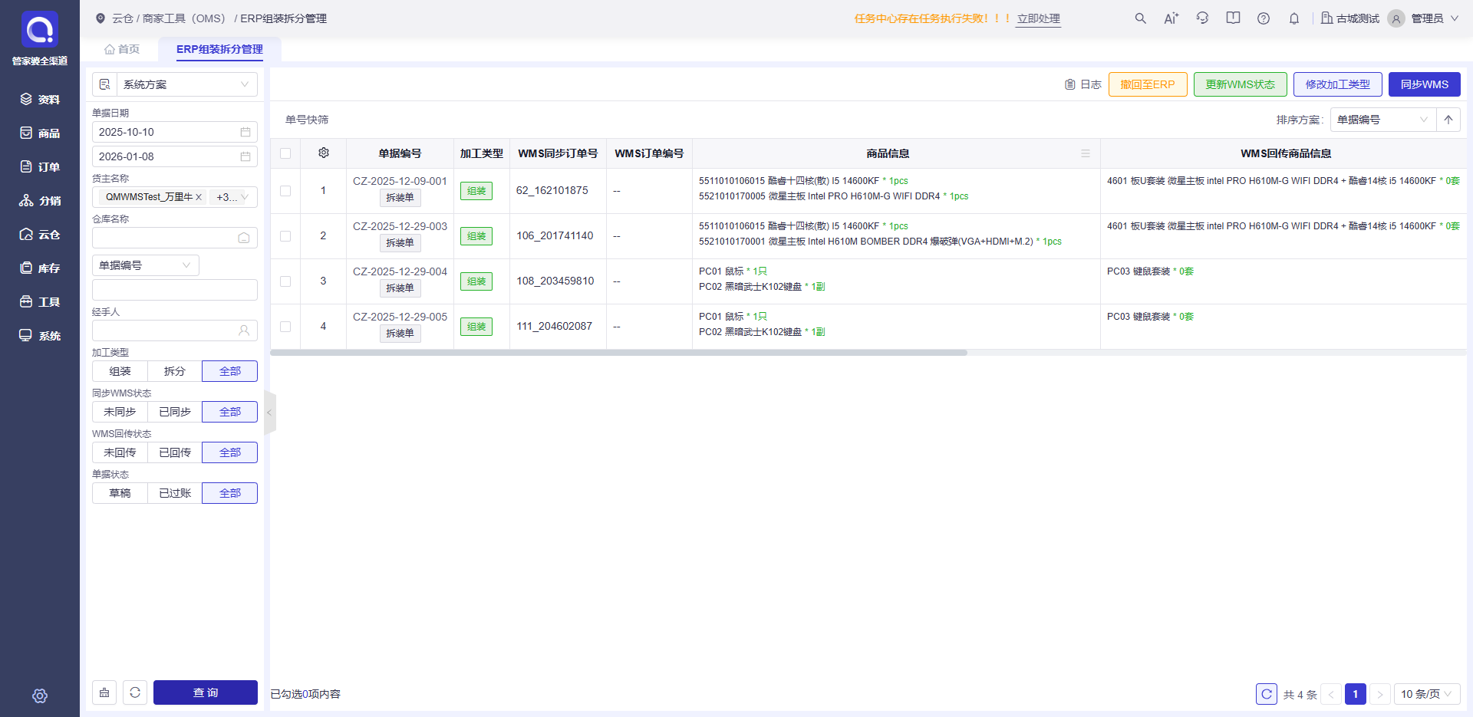Open the 系统 sidebar menu
The width and height of the screenshot is (1473, 717).
[40, 336]
